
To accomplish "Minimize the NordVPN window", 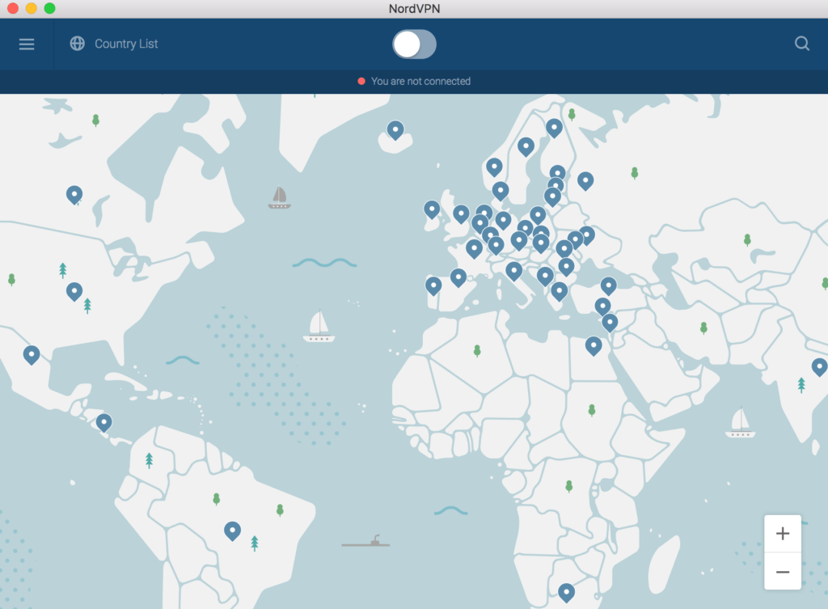I will click(32, 8).
